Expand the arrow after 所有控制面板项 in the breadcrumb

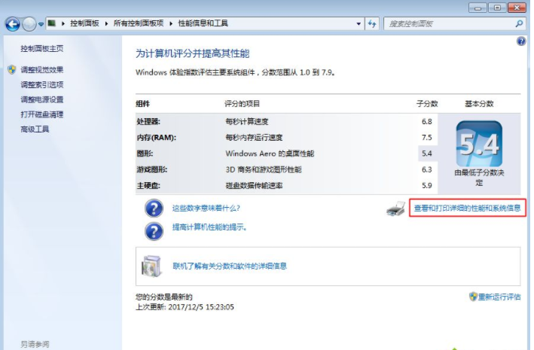pos(171,24)
